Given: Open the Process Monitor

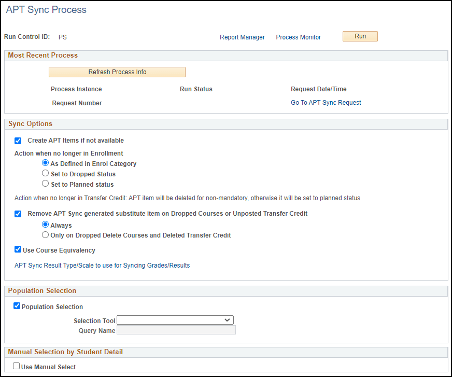Looking at the screenshot, I should coord(298,37).
